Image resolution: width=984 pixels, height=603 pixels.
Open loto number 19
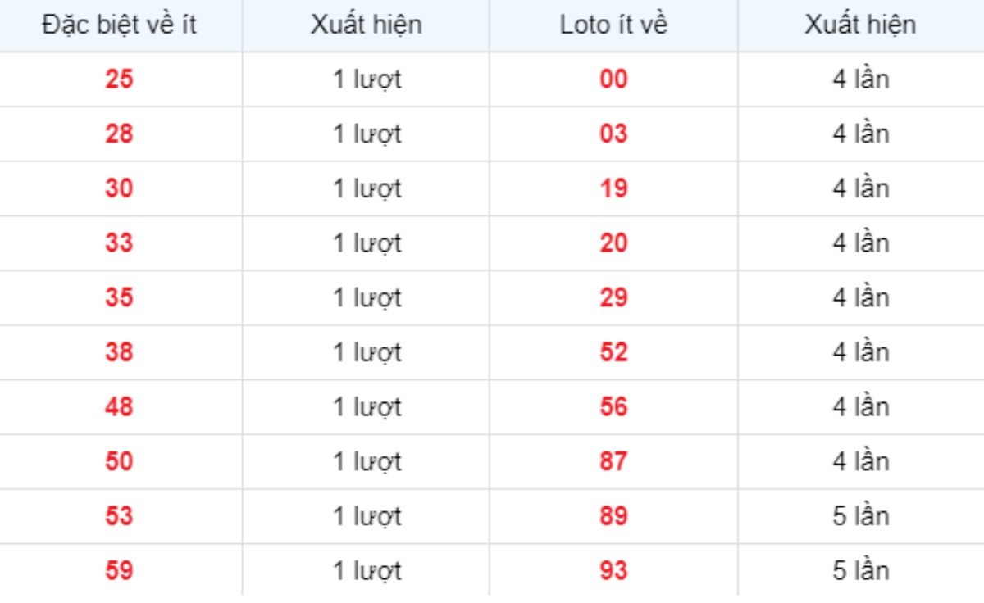click(x=613, y=189)
